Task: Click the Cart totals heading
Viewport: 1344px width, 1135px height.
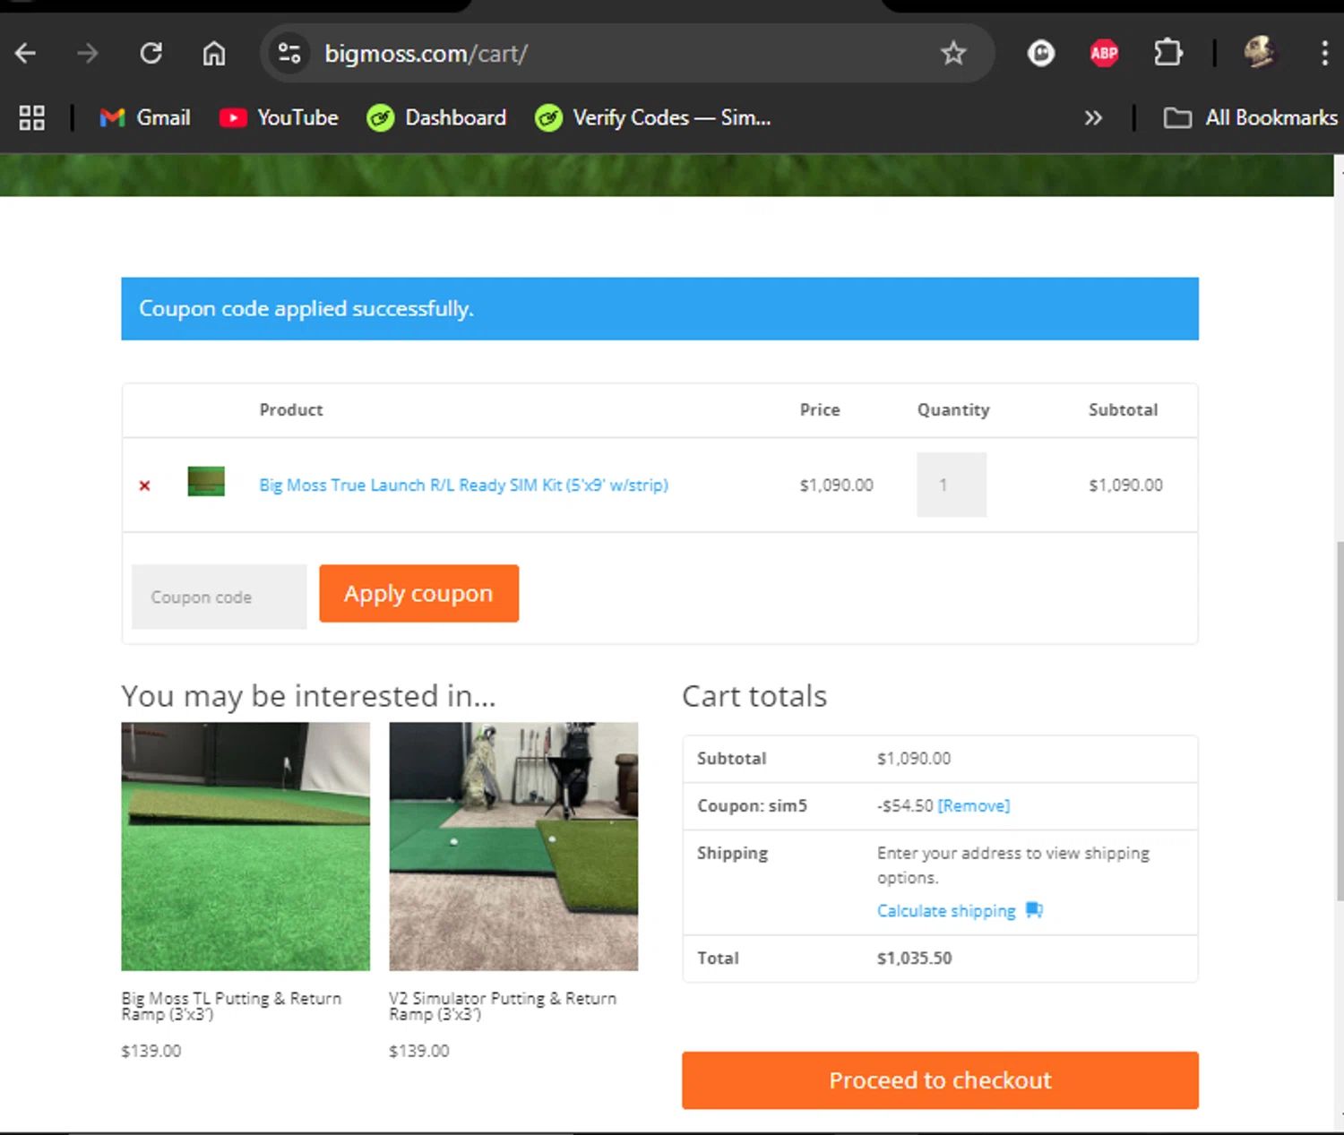Action: [754, 696]
